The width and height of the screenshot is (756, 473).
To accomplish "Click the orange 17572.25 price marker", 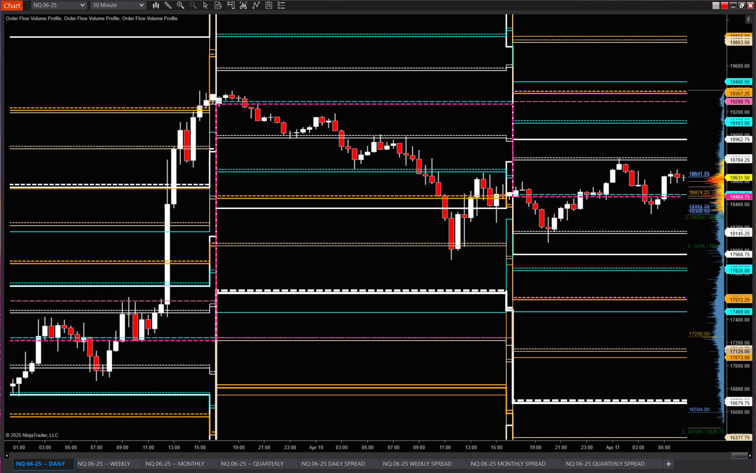I will click(x=739, y=300).
